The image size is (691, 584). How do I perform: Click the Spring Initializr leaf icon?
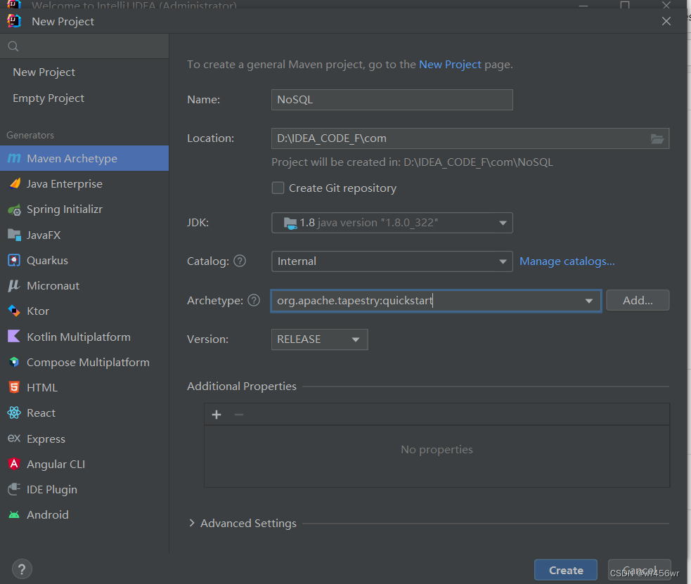[x=15, y=209]
